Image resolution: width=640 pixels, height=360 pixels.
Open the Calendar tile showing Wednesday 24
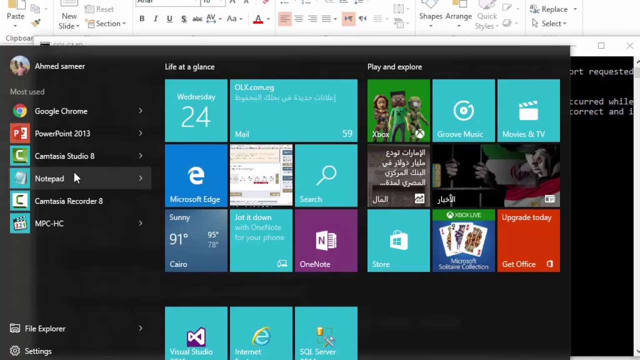coord(196,110)
